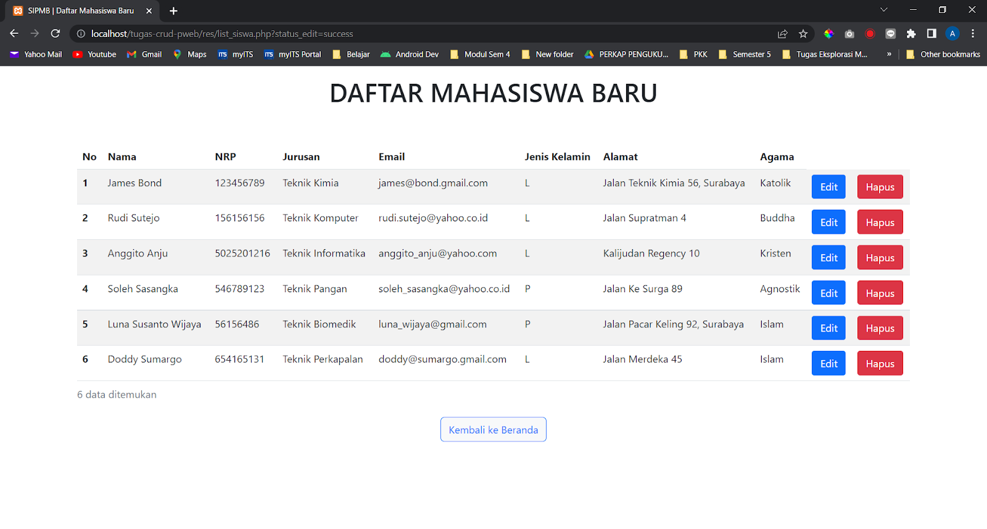Click the NRP value 5025201216
This screenshot has width=987, height=529.
(242, 253)
